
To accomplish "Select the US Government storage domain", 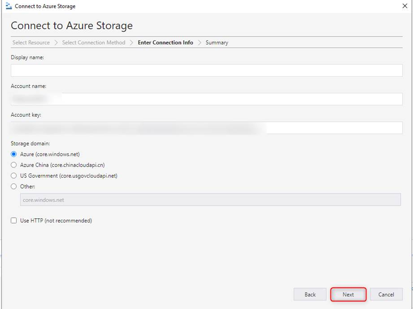I will 14,176.
